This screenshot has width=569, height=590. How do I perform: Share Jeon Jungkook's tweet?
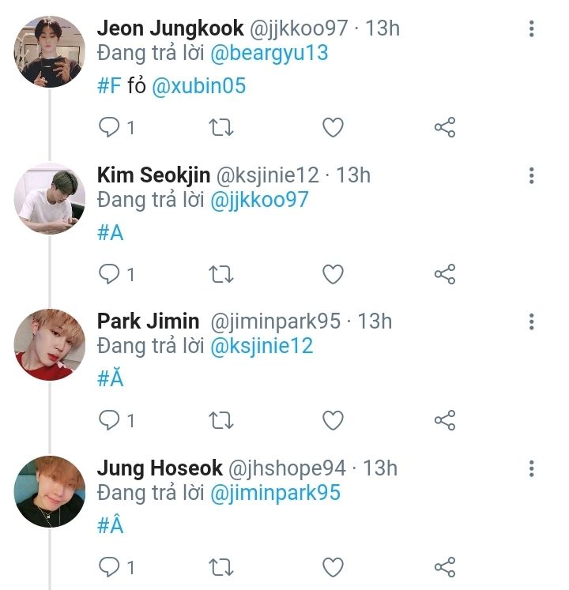pos(445,127)
